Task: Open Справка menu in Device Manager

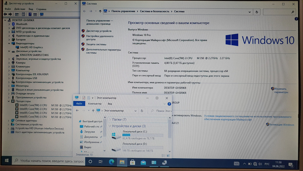Action: 41,9
